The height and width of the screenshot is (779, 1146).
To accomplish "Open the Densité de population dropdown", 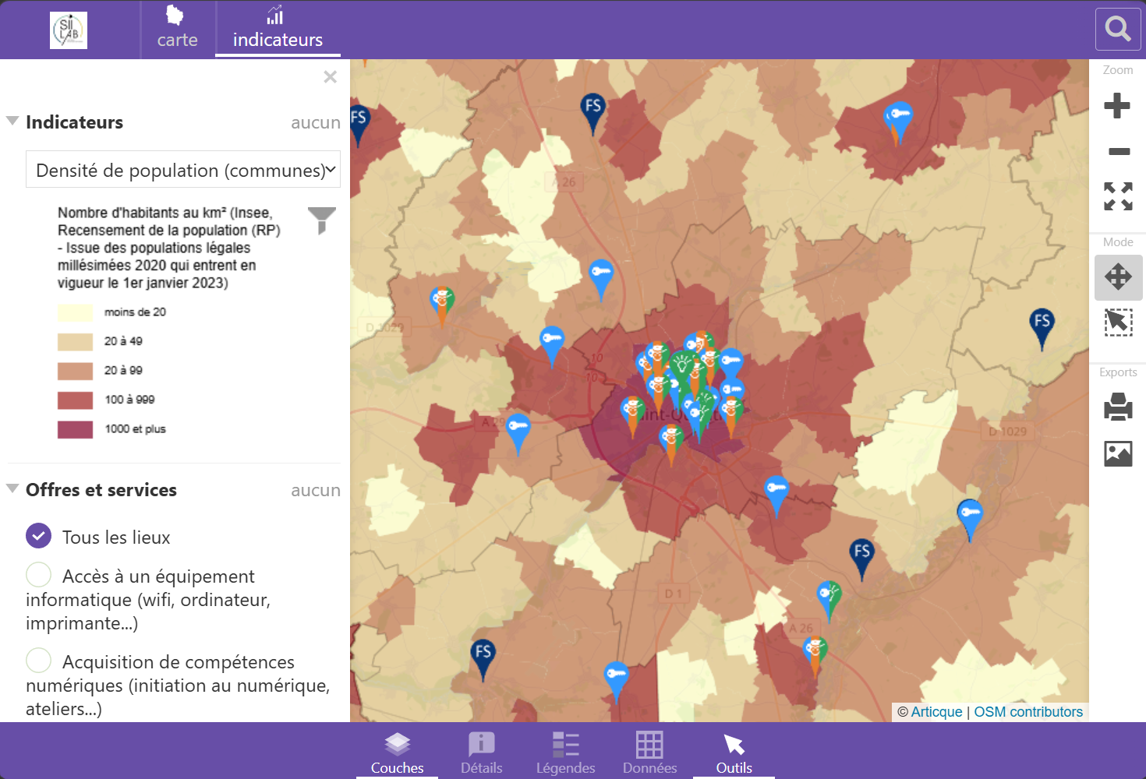I will click(183, 169).
